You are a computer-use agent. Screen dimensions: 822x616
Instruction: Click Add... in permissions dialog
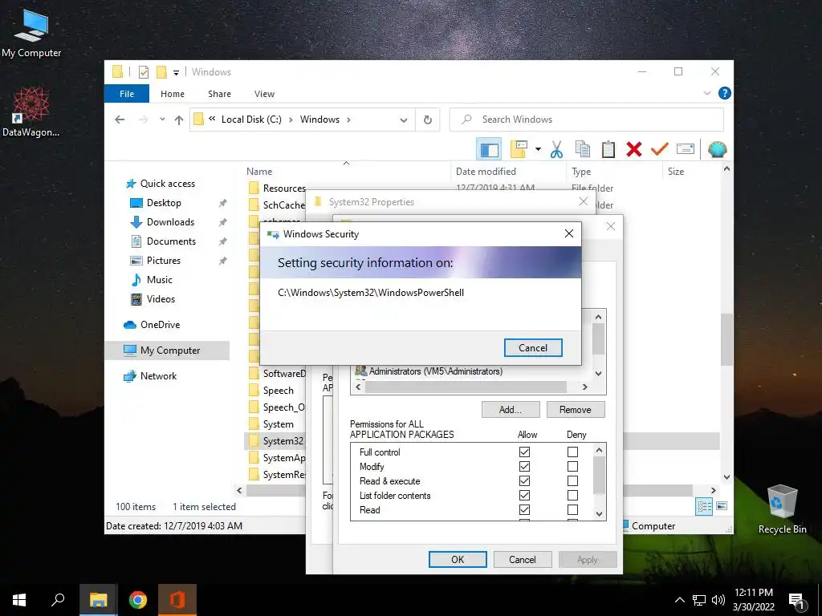pos(511,410)
